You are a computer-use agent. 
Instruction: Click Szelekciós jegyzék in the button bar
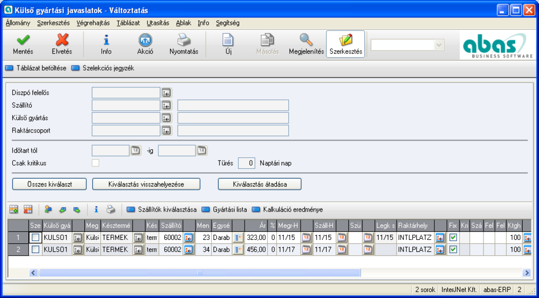pyautogui.click(x=103, y=68)
